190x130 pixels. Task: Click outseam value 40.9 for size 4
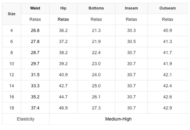tap(167, 30)
